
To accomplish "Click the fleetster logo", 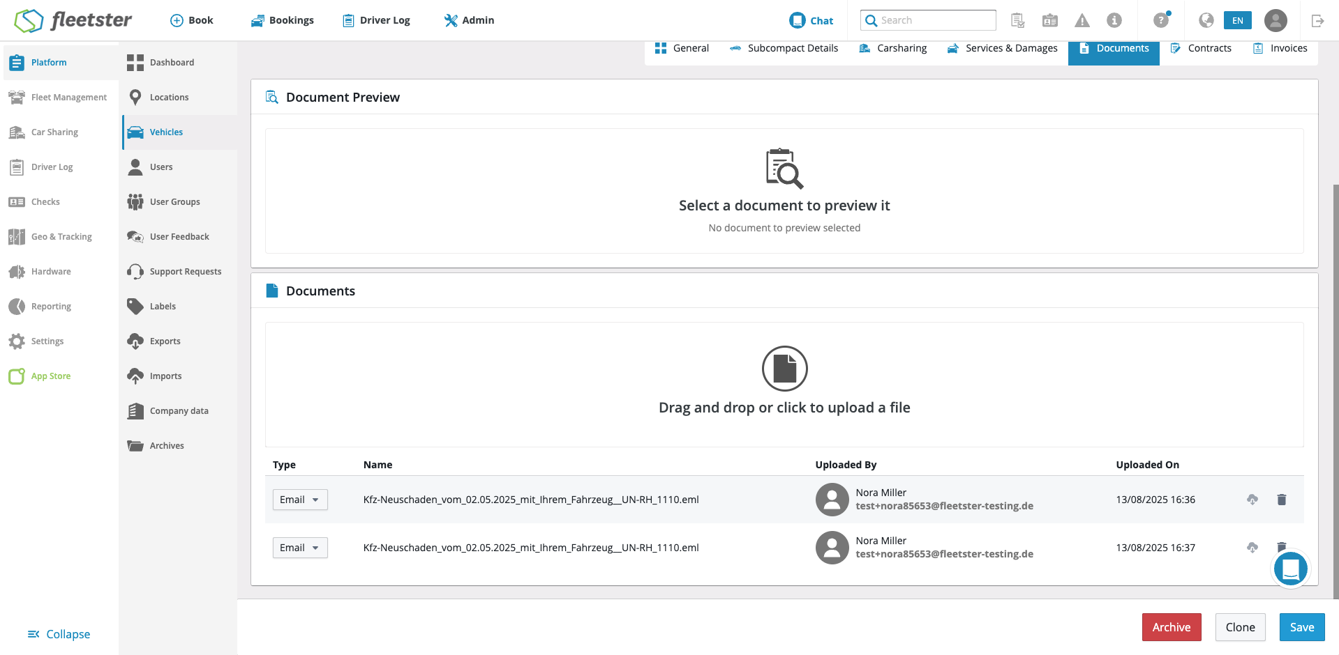I will pos(73,20).
